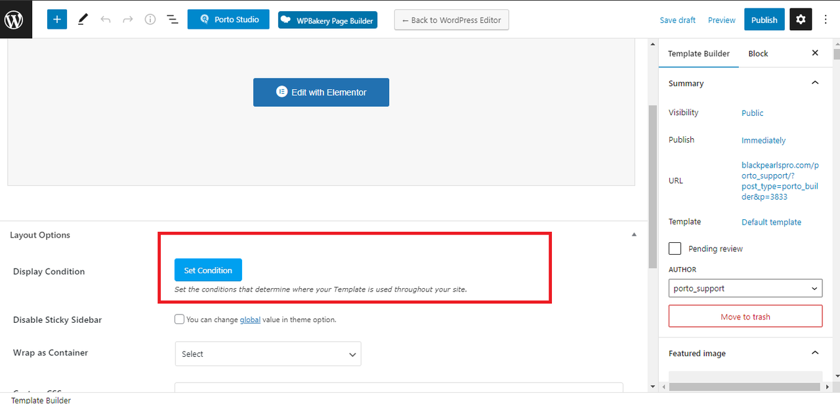Click the Wrap as Container label

[51, 352]
